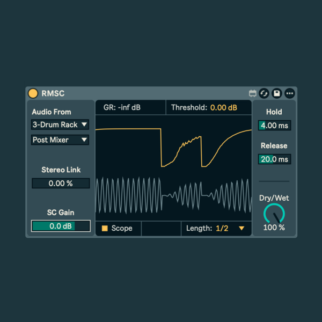Click the gain reduction scope display

point(173,168)
